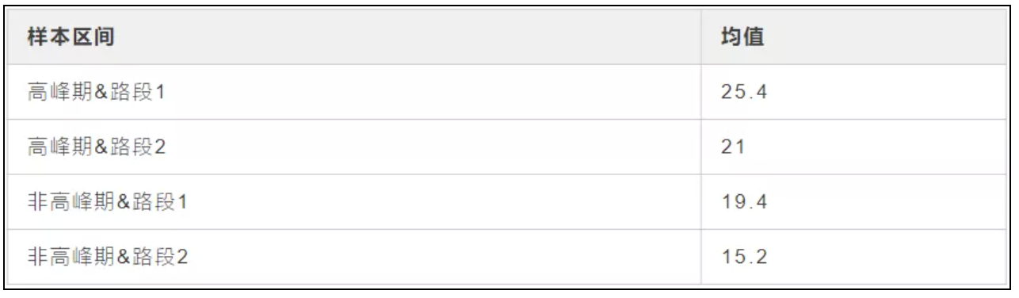1019x298 pixels.
Task: Click the value 15.2
Action: (x=745, y=257)
